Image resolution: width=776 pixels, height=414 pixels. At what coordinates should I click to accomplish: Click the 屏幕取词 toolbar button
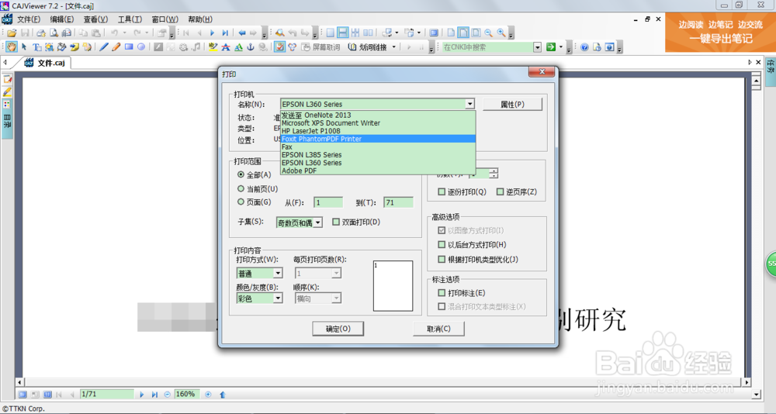(320, 47)
